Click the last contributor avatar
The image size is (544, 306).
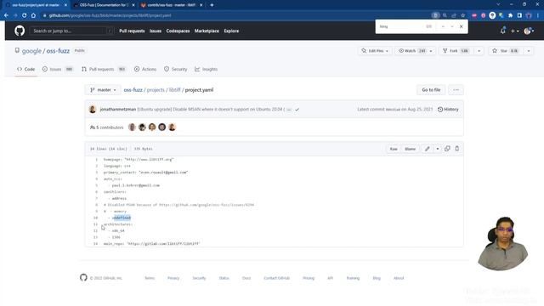tap(172, 127)
